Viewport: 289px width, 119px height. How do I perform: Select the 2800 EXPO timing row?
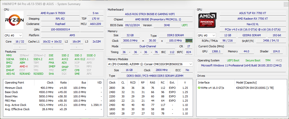[x=150, y=88]
